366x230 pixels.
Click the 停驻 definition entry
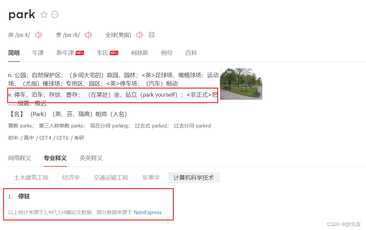coord(24,197)
